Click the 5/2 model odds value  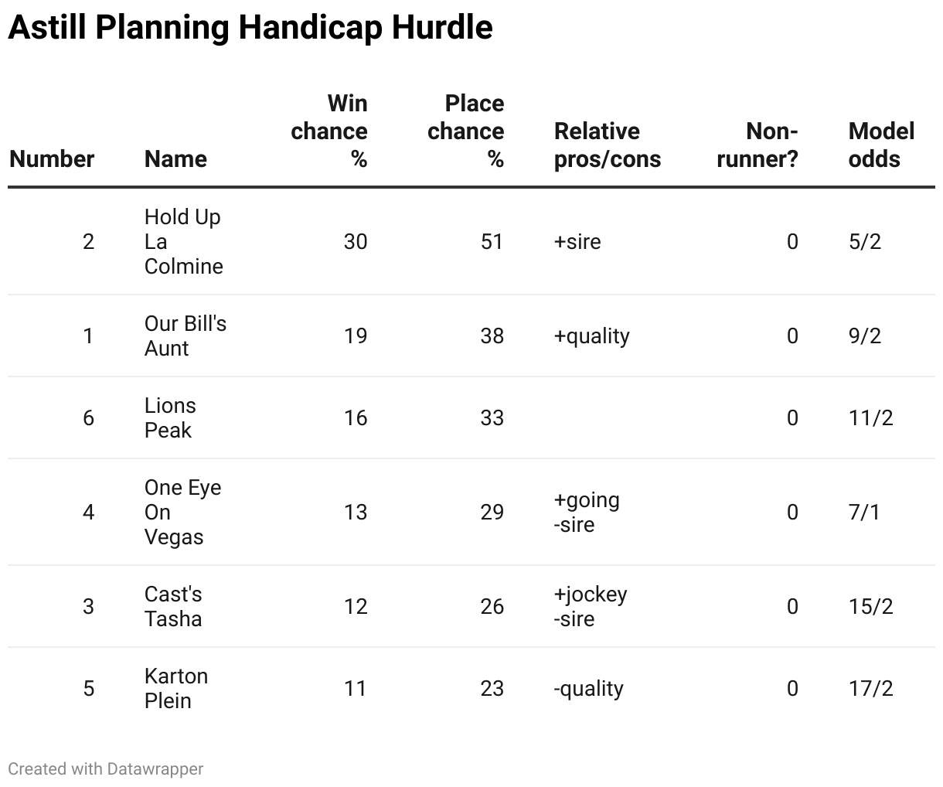(865, 242)
